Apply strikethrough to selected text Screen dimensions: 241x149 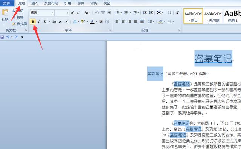point(54,22)
